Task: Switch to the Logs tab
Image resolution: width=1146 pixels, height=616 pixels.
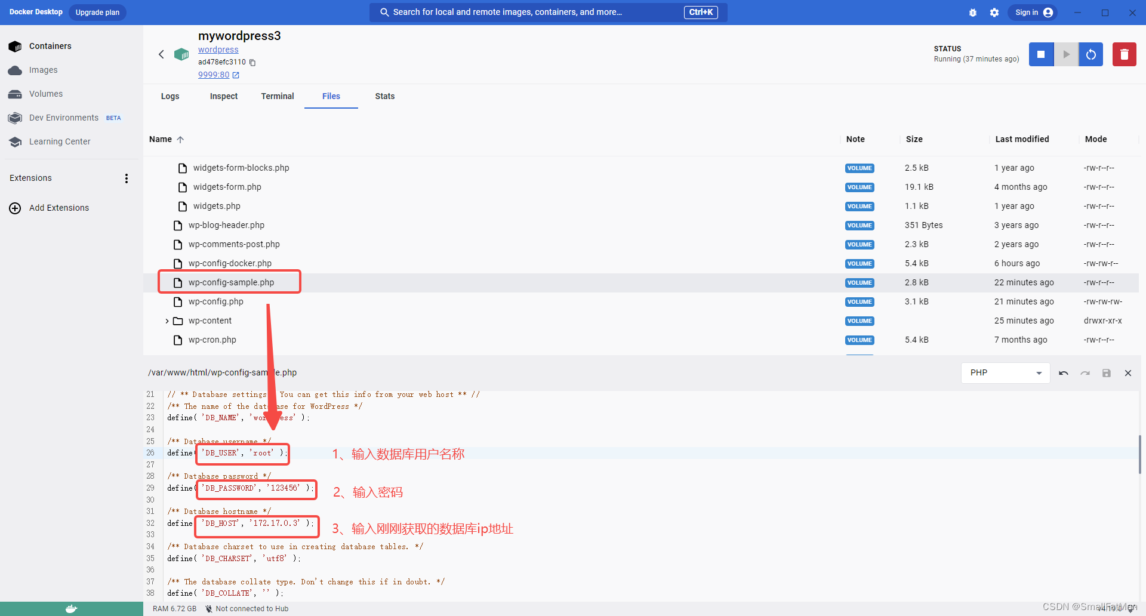Action: [x=170, y=96]
